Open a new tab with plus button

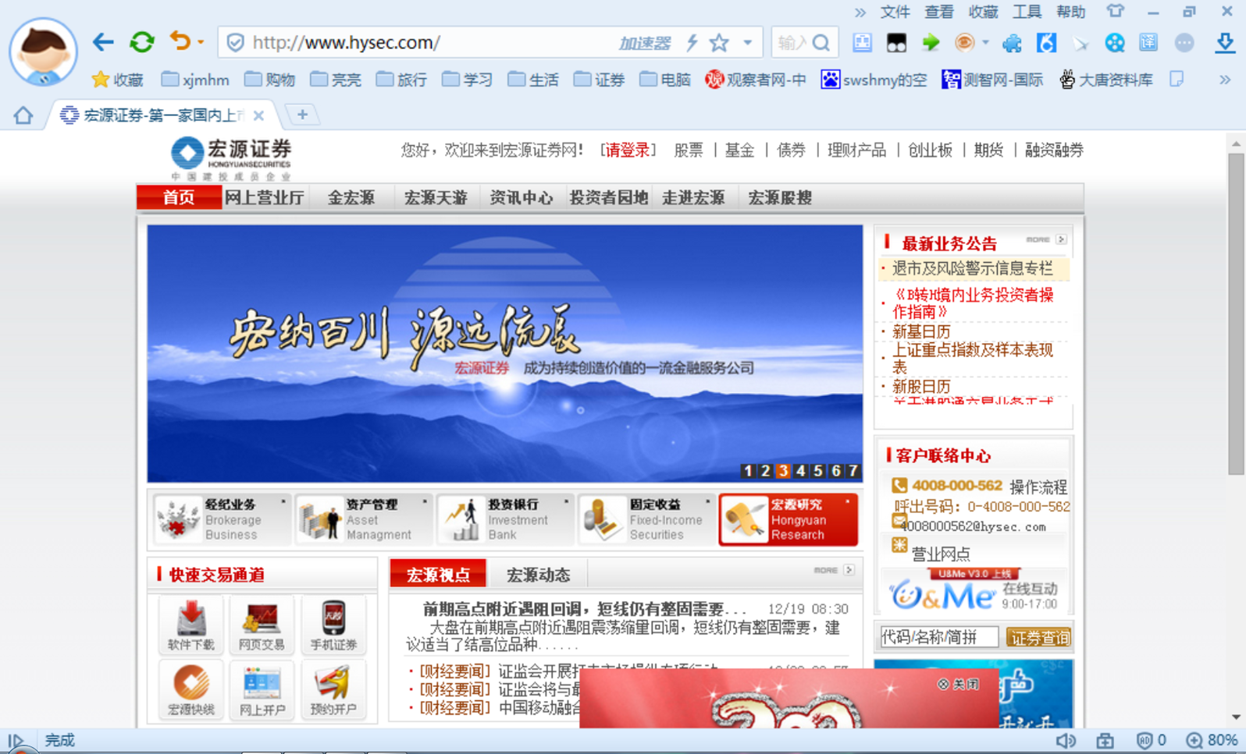(302, 115)
